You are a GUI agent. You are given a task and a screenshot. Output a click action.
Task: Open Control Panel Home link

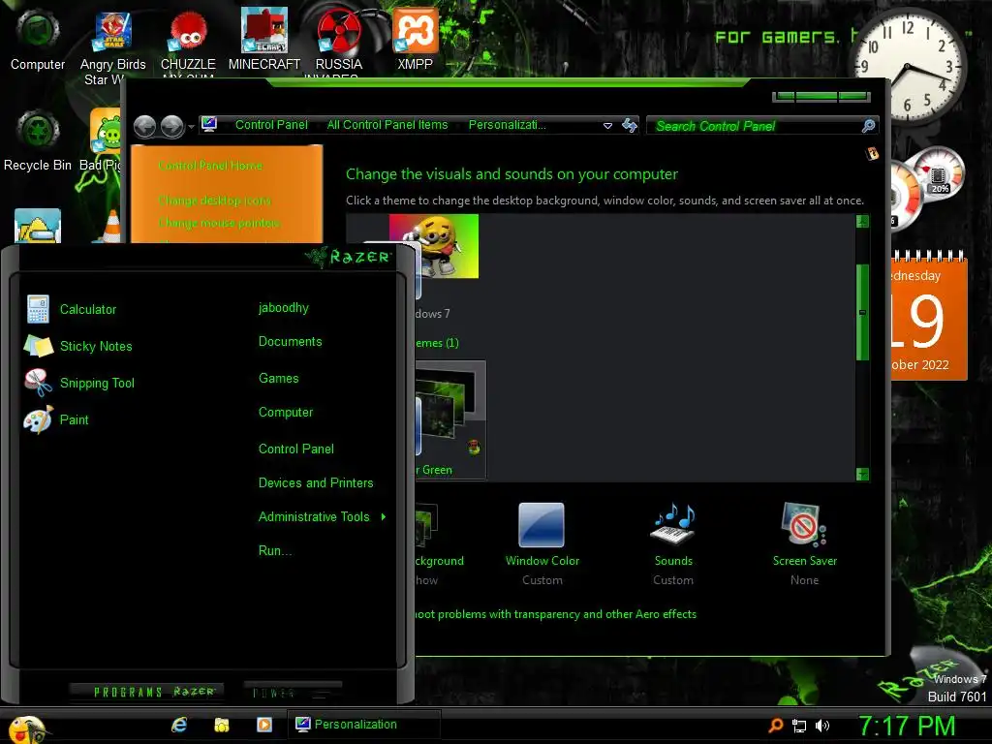pyautogui.click(x=210, y=166)
